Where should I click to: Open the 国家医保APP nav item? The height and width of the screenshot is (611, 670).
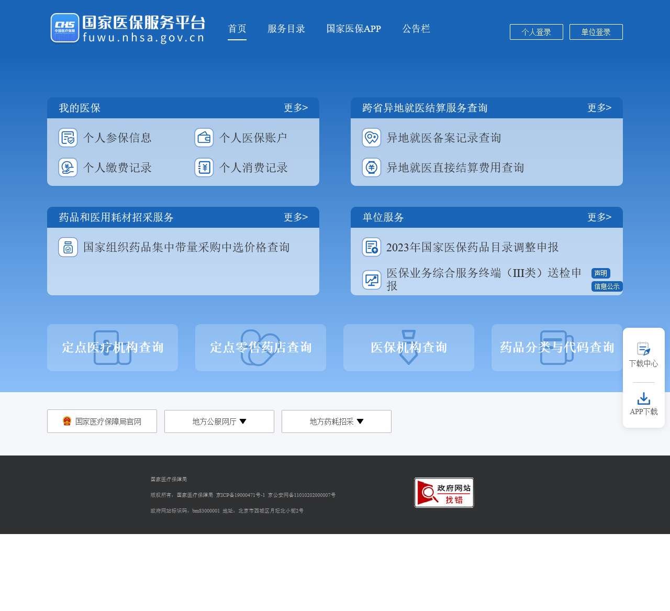tap(354, 29)
